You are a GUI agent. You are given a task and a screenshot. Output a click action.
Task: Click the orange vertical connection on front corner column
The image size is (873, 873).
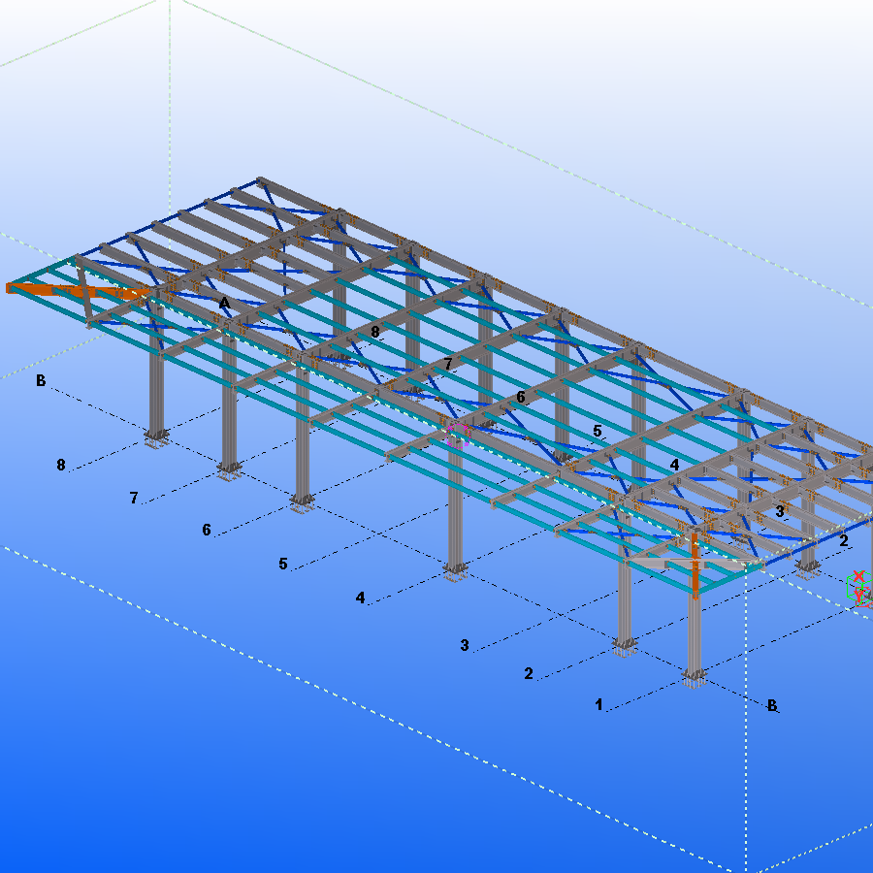tap(695, 565)
